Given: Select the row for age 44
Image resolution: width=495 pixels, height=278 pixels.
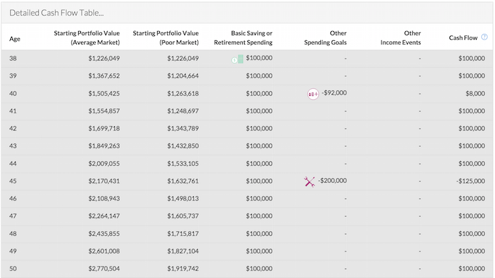Looking at the screenshot, I should (x=247, y=163).
